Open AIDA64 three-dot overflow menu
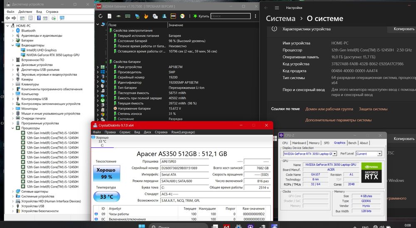The width and height of the screenshot is (416, 228). pos(255,16)
